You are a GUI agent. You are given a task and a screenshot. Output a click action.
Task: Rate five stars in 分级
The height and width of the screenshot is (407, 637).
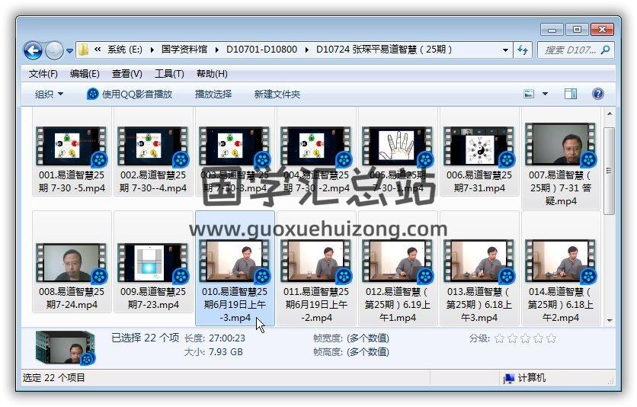(552, 338)
